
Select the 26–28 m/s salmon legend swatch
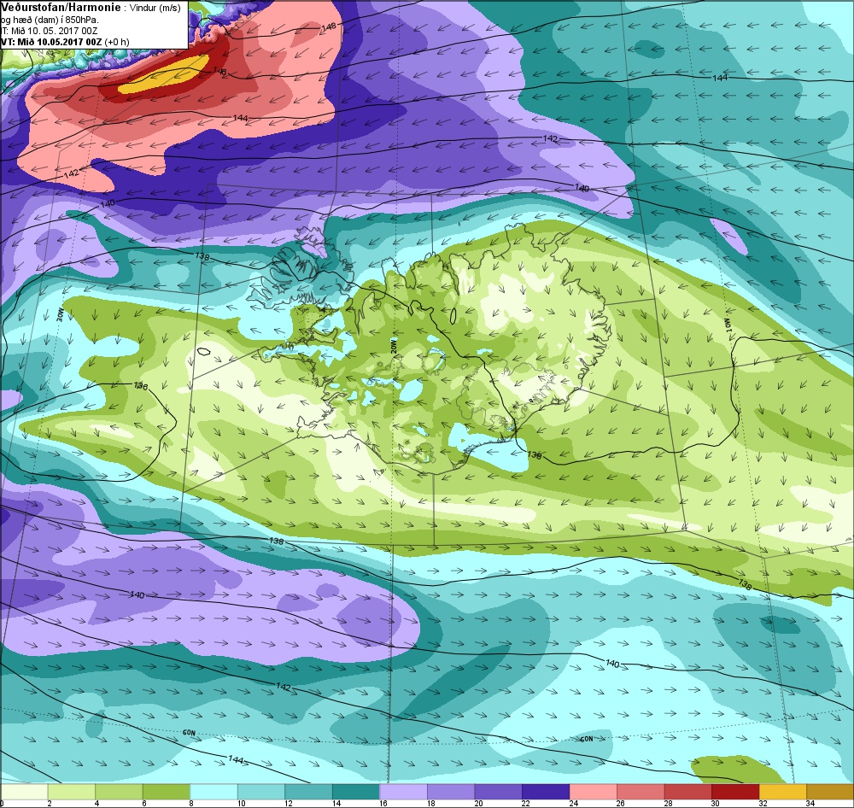pyautogui.click(x=640, y=791)
